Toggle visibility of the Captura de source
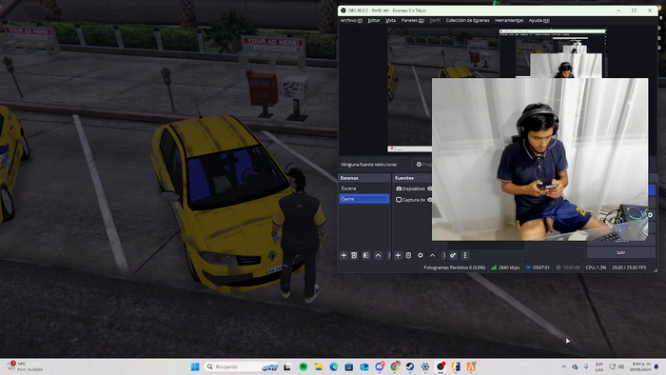The image size is (666, 375). pyautogui.click(x=429, y=200)
